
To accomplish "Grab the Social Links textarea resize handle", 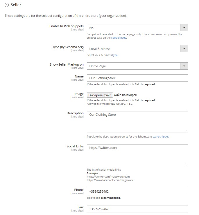I will (x=186, y=164).
